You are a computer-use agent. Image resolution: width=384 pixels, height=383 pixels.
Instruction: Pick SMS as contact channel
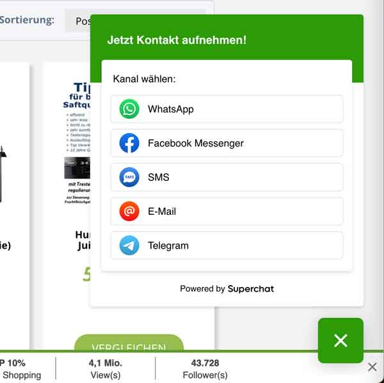pos(227,177)
